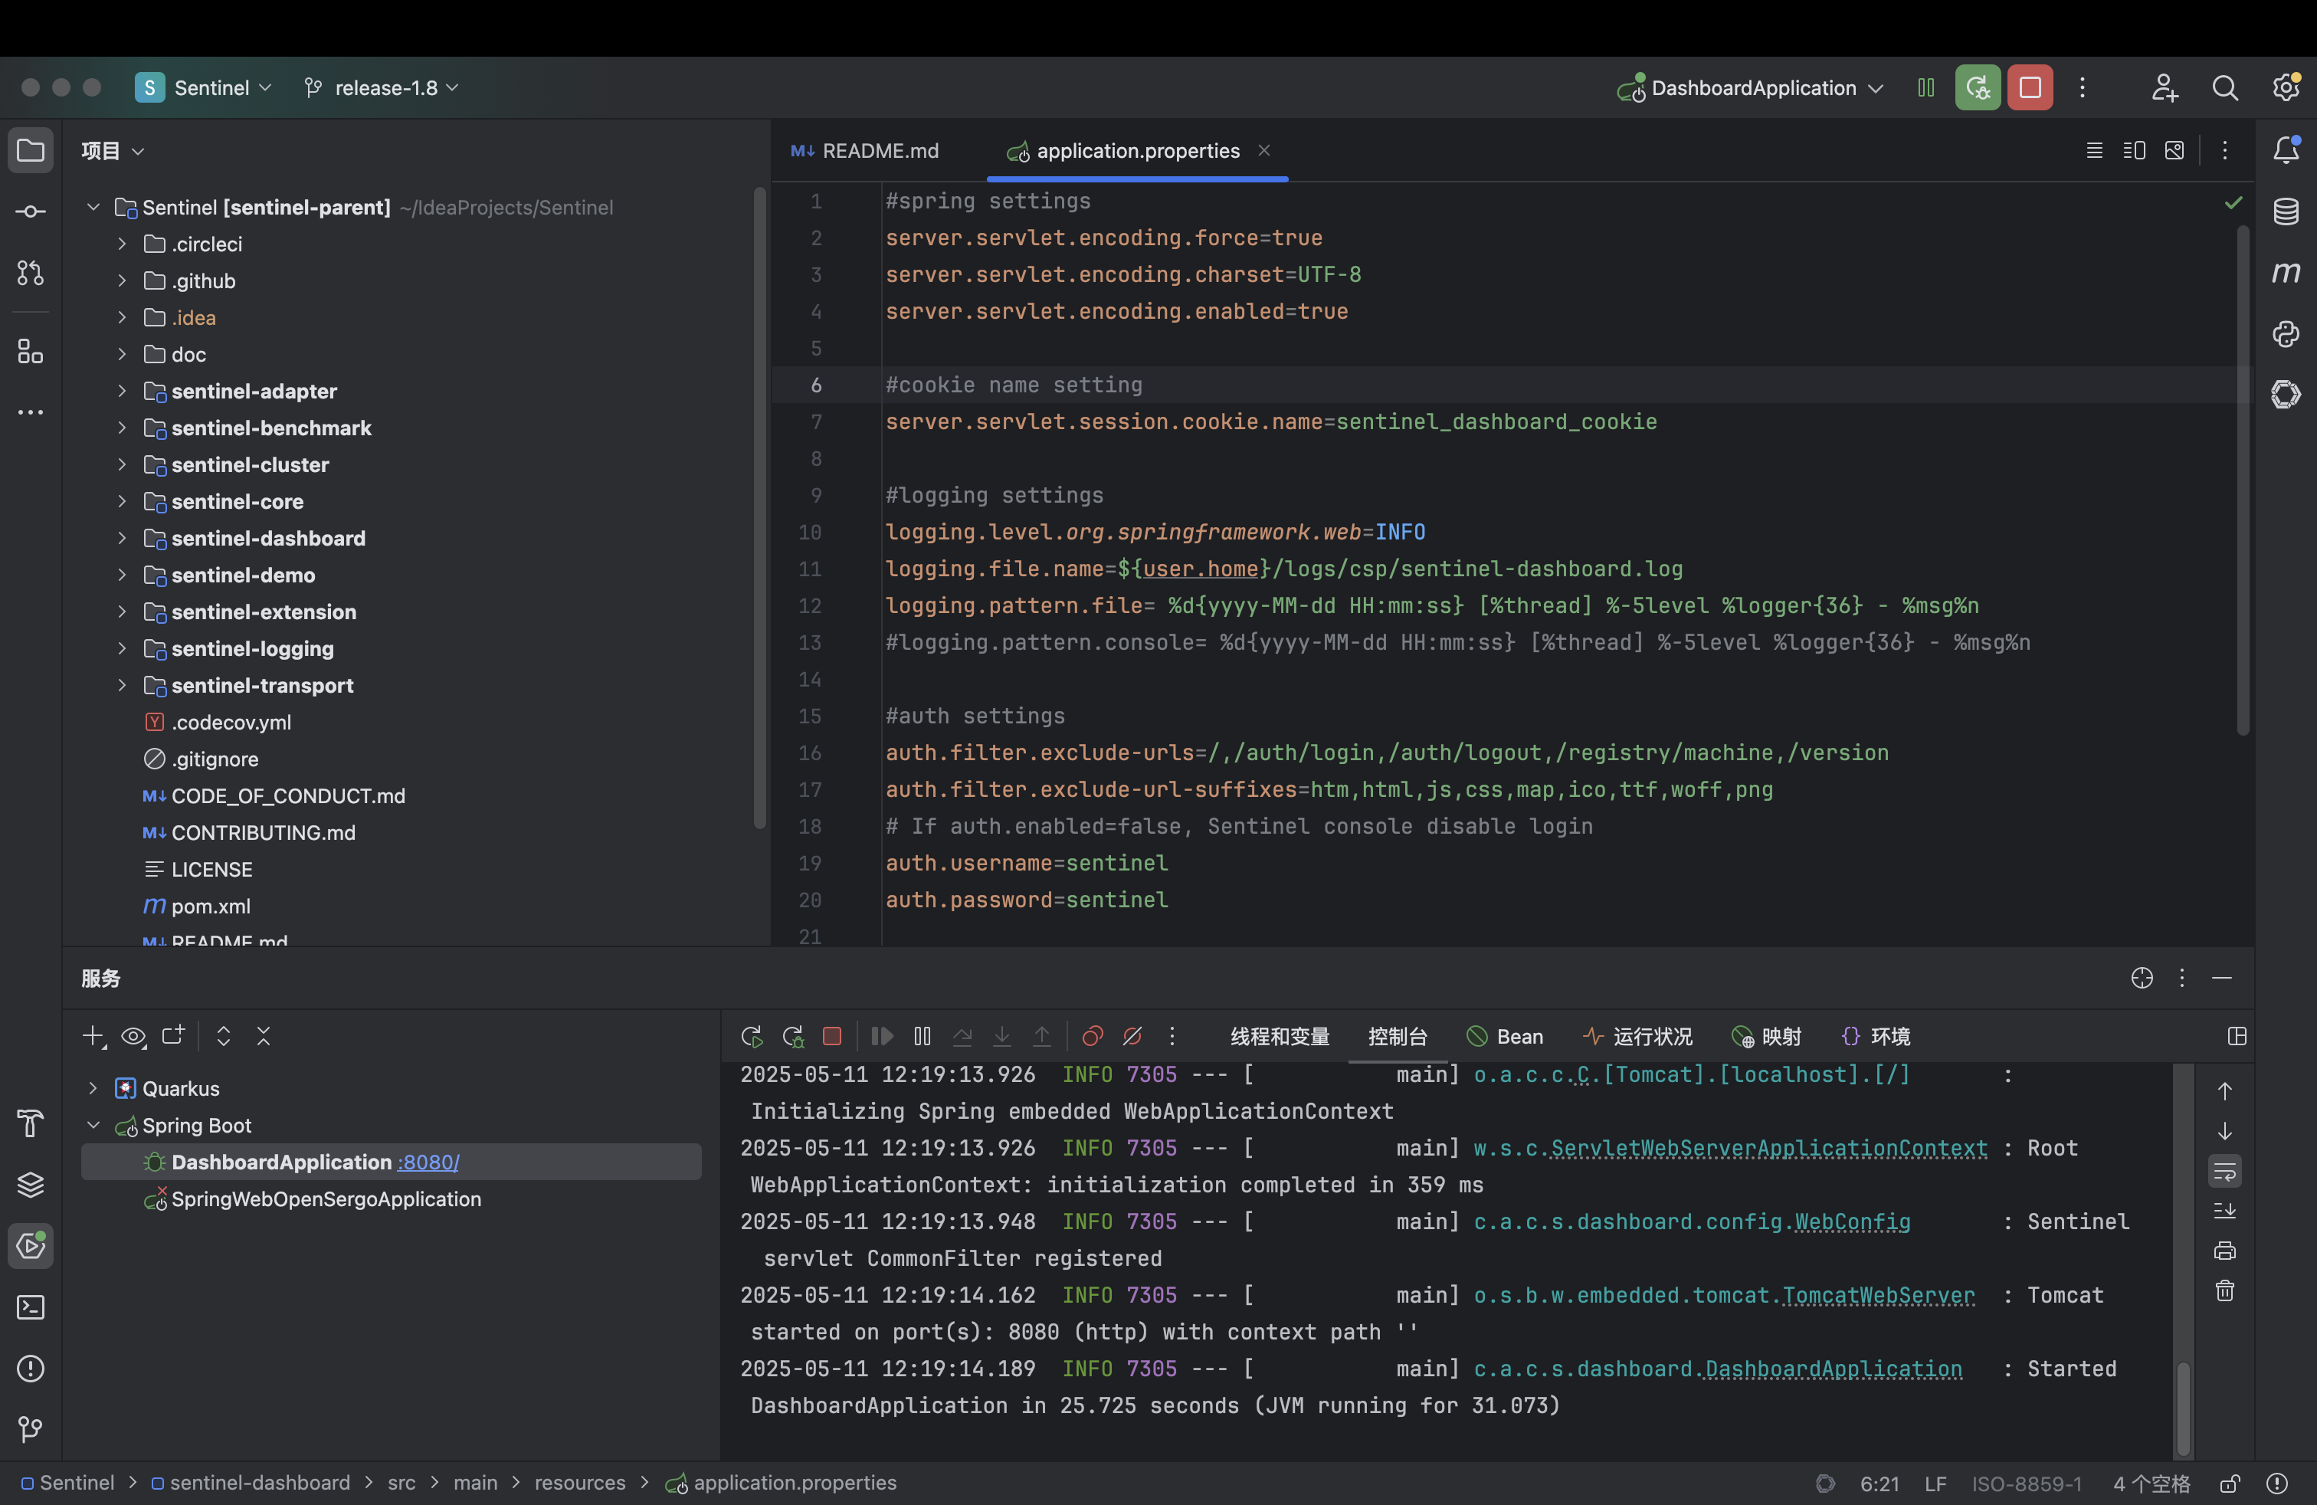This screenshot has height=1505, width=2317.
Task: Click the Notifications bell icon
Action: pyautogui.click(x=2285, y=150)
